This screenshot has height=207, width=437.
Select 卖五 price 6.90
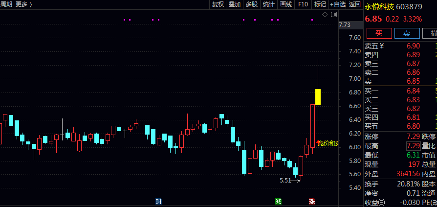(413, 46)
